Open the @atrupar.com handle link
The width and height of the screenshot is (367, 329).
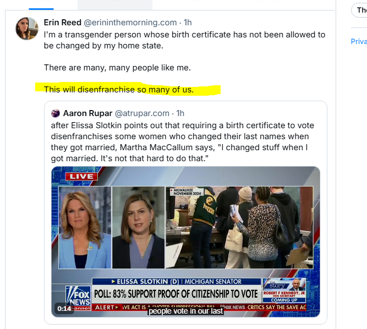click(x=142, y=113)
